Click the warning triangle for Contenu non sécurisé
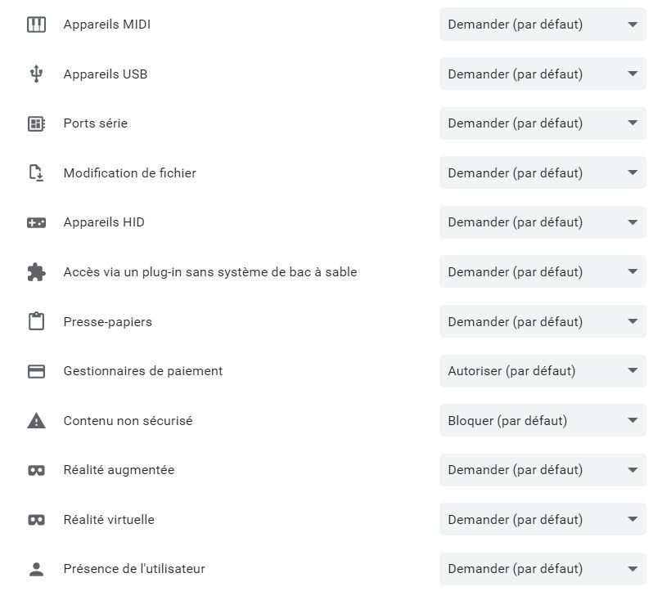This screenshot has width=662, height=600. tap(36, 421)
